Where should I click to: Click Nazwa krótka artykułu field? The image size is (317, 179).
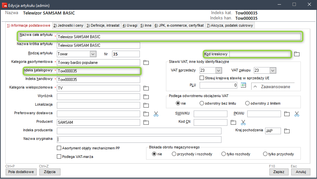pos(99,45)
